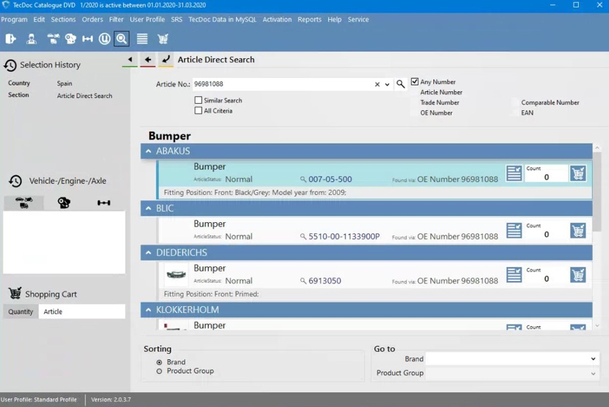Click the yellow-underlined return arrow

[x=165, y=60]
